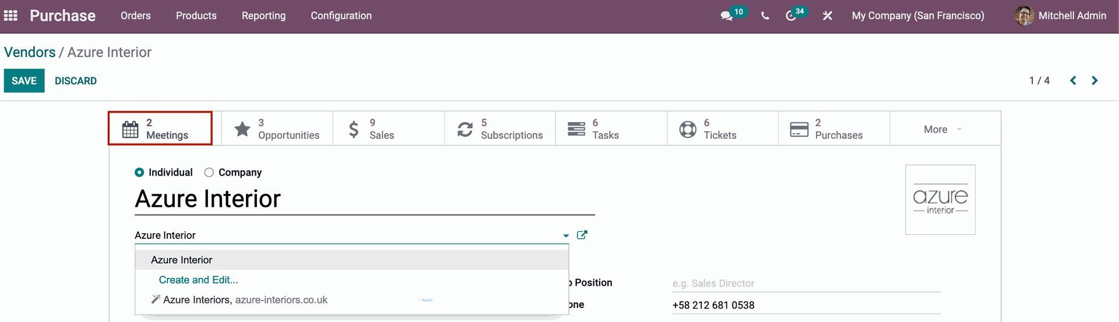
Task: Click the Subscriptions refresh icon
Action: click(465, 129)
